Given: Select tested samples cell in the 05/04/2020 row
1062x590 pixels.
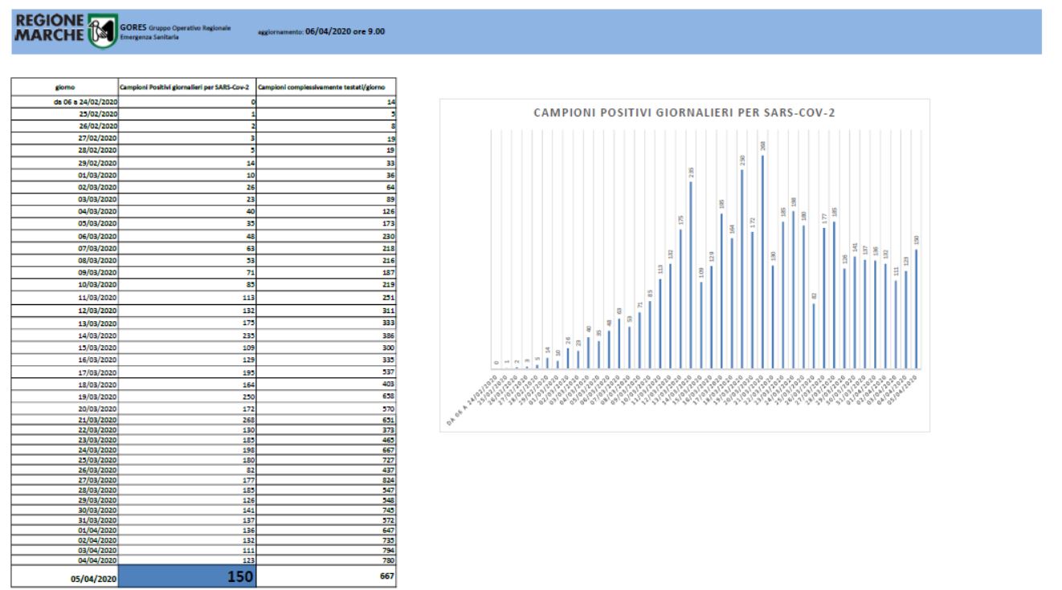Looking at the screenshot, I should click(326, 576).
